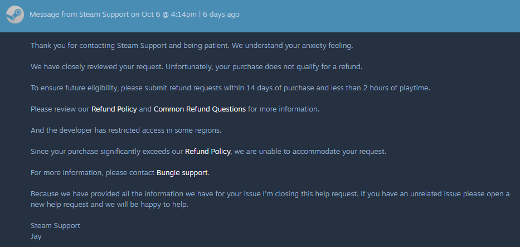Click the "Steam Support" signature line
This screenshot has width=520, height=247.
56,226
